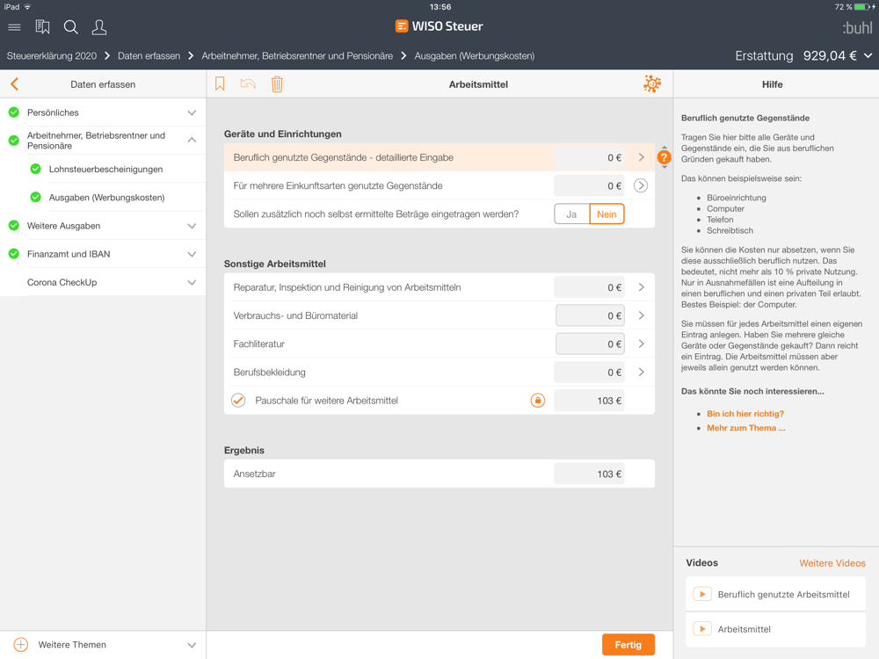Viewport: 879px width, 659px height.
Task: Go to Daten erfassen breadcrumb
Action: click(149, 56)
